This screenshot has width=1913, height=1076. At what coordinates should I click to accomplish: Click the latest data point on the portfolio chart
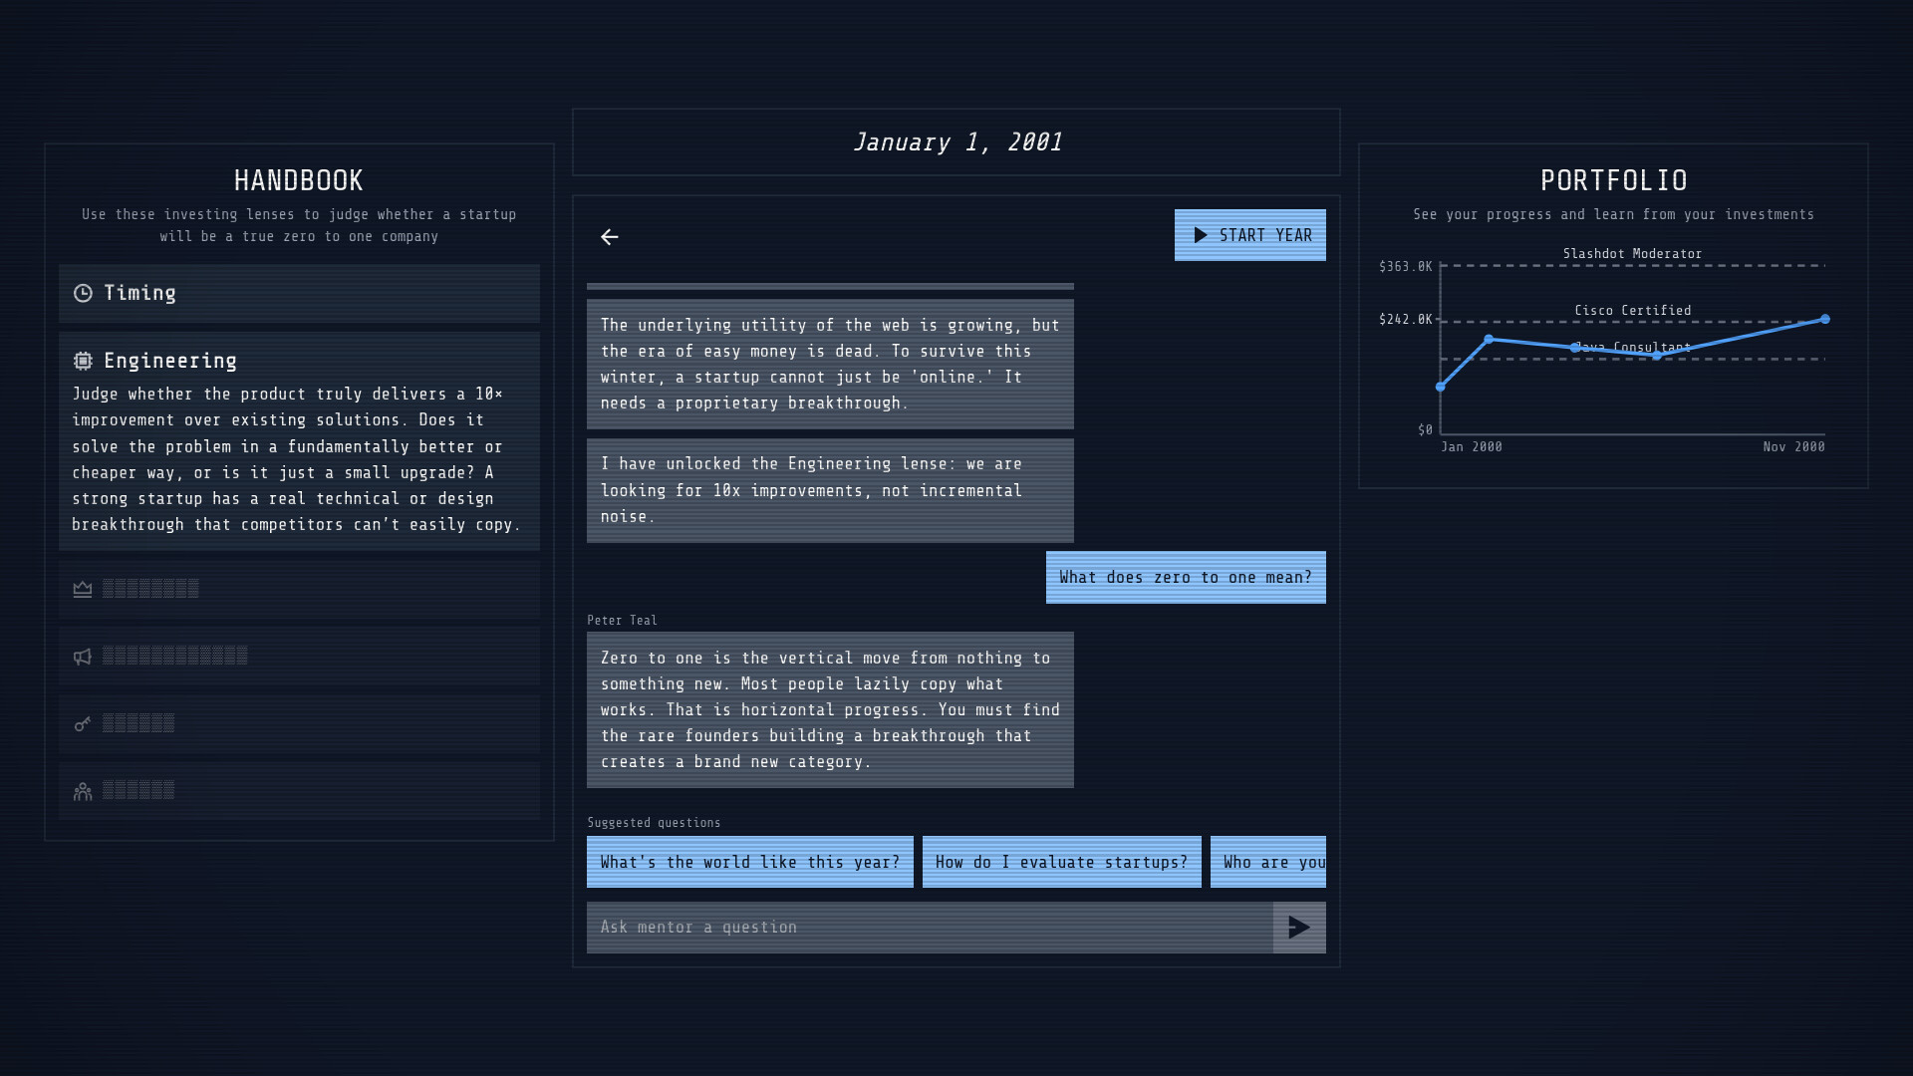(1824, 319)
